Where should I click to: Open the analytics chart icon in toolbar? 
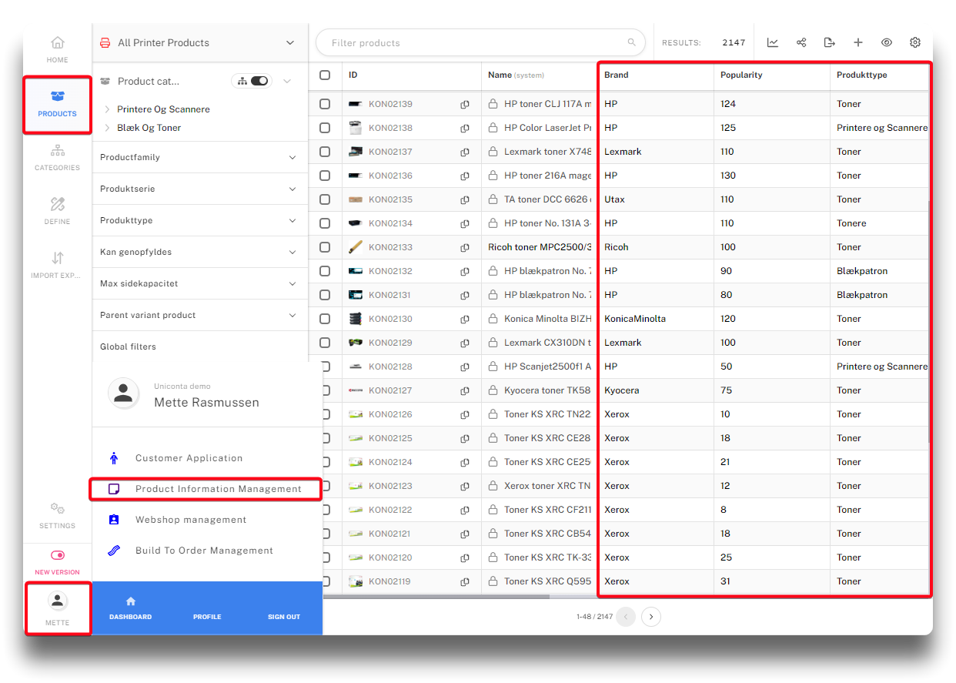tap(773, 43)
